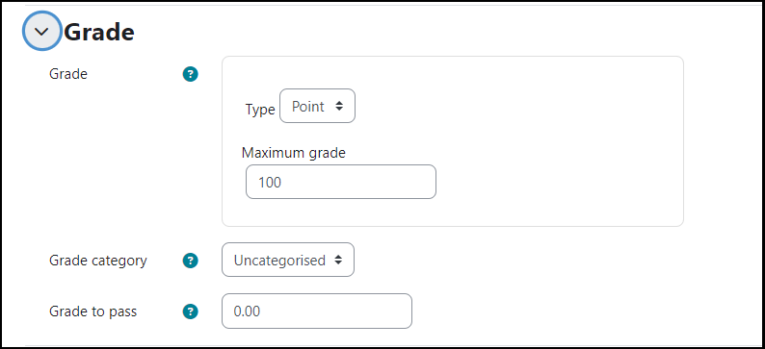Image resolution: width=765 pixels, height=349 pixels.
Task: Select the Grade field label
Action: (x=68, y=74)
